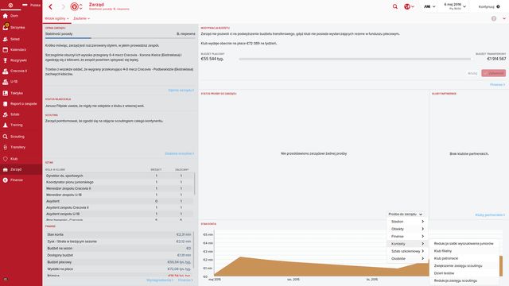509x286 pixels.
Task: Open the Kalendarz calendar icon
Action: point(6,49)
